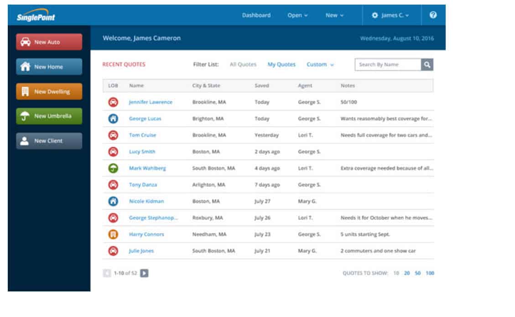Click the home icon in Nicole Kidman row
This screenshot has width=515, height=317.
(x=113, y=201)
